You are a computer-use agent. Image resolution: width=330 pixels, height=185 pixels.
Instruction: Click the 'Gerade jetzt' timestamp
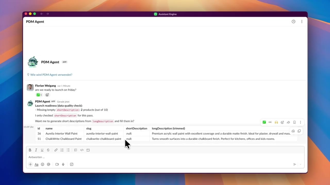63,102
